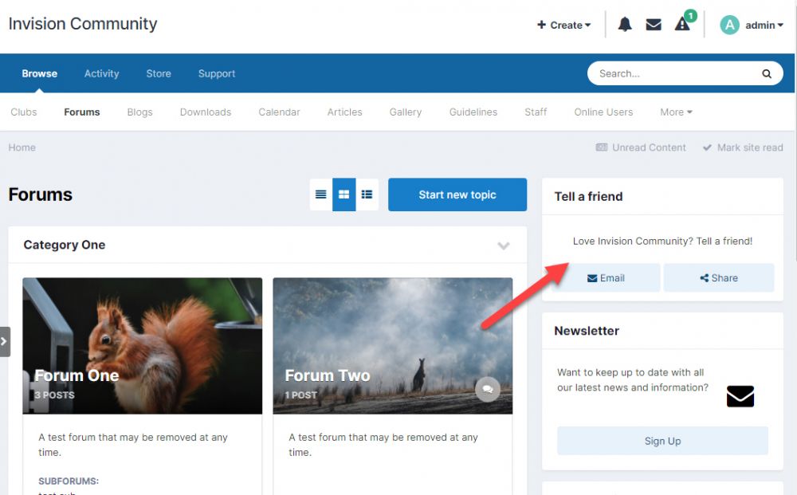Click the Invision Community site title
Image resolution: width=797 pixels, height=495 pixels.
[83, 24]
